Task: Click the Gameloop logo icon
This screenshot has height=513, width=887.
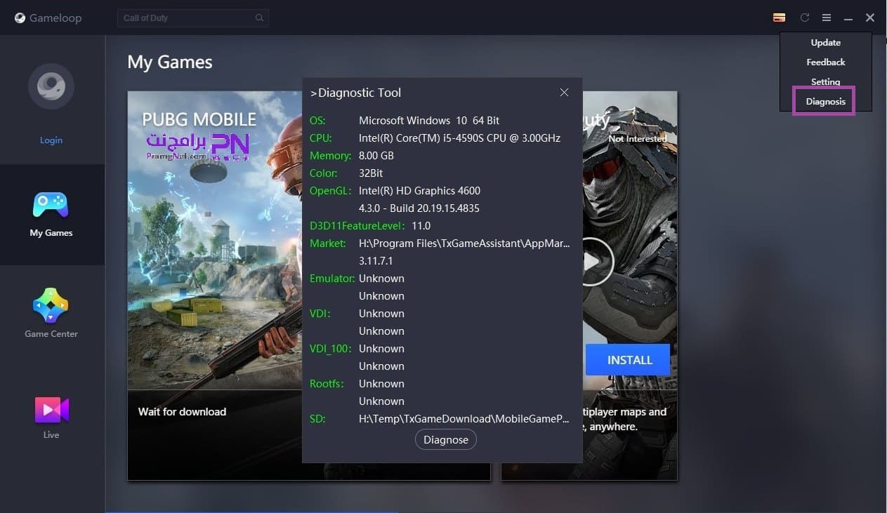Action: [20, 18]
